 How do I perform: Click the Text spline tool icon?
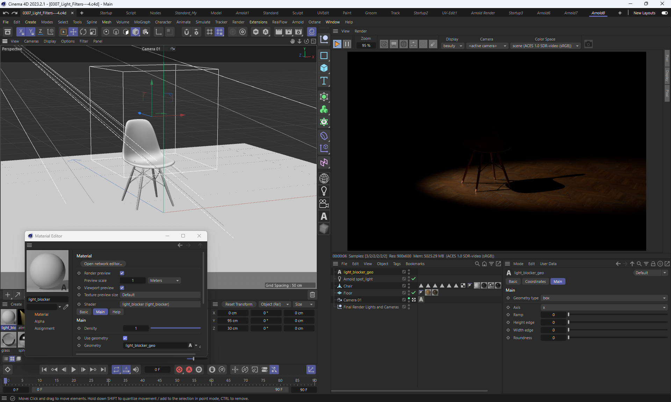coord(324,81)
